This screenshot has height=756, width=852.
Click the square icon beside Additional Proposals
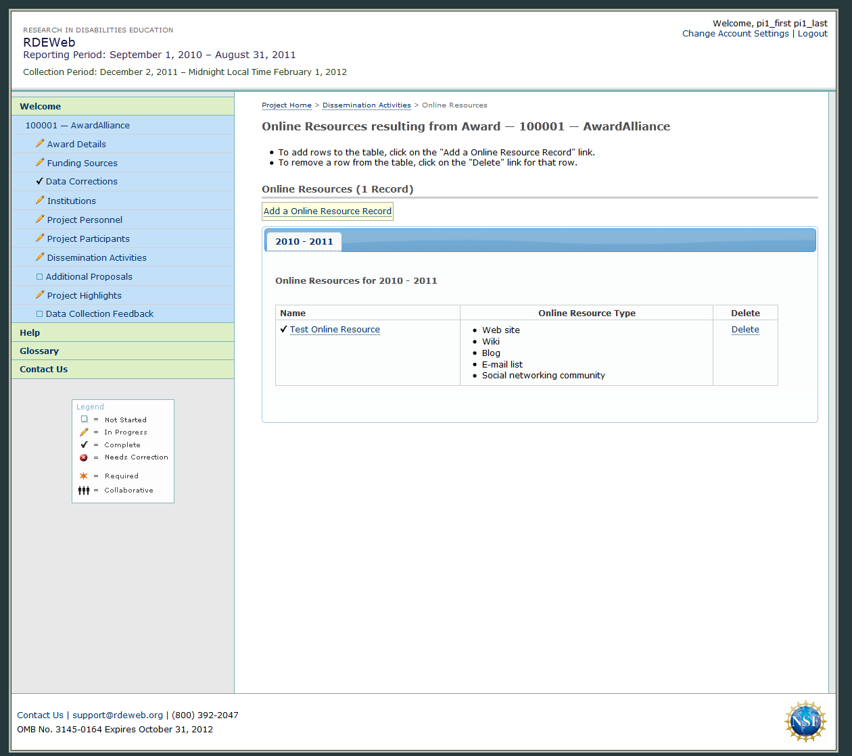point(39,276)
